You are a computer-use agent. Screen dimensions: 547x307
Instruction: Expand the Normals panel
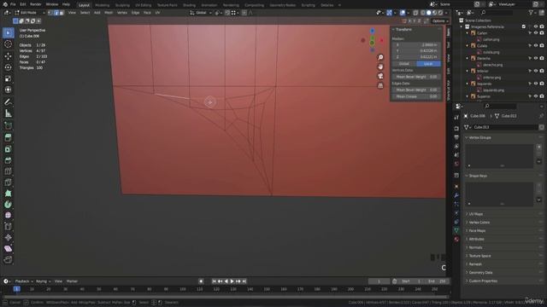(x=475, y=247)
